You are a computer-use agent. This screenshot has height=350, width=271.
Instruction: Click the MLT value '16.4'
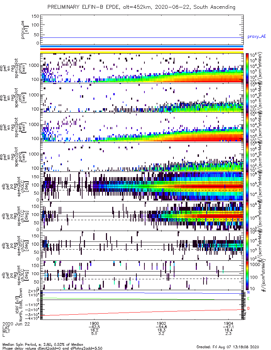coord(228,330)
